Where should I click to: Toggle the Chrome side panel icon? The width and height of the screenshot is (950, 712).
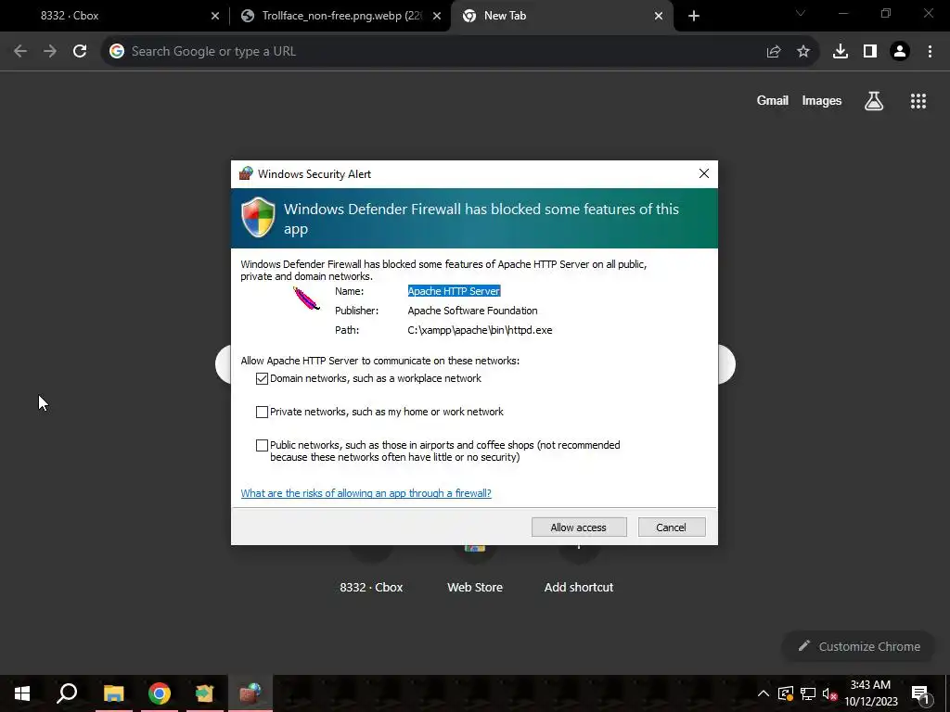click(870, 52)
